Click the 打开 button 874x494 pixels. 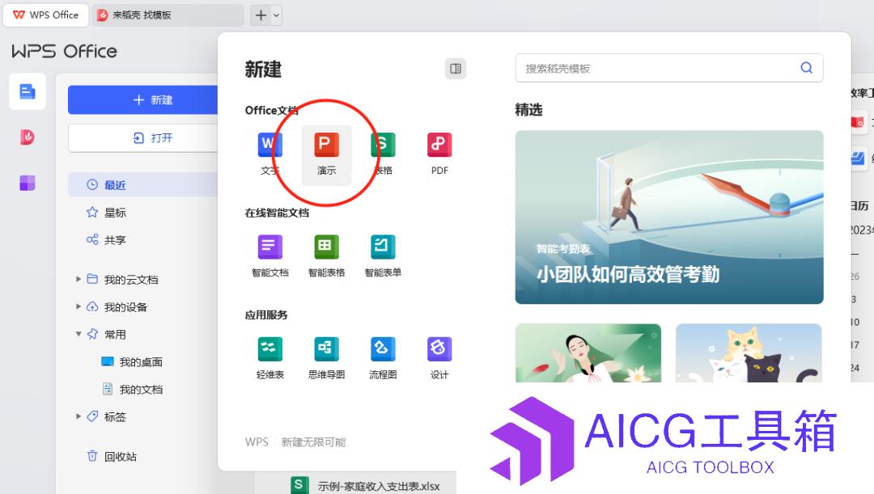coord(142,137)
